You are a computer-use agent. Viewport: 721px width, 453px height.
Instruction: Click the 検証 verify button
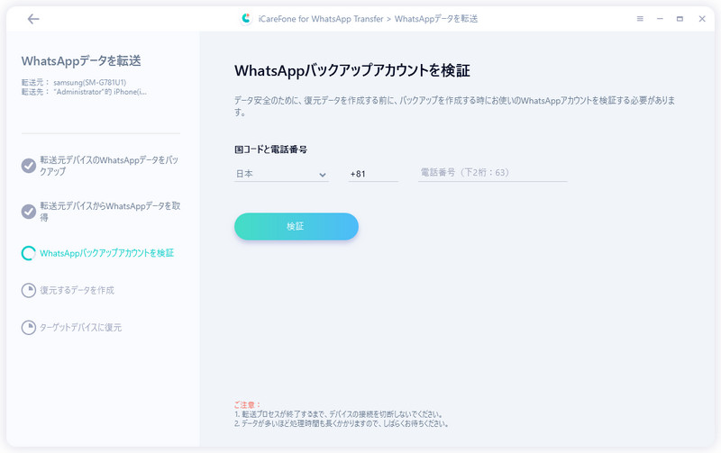click(x=297, y=226)
